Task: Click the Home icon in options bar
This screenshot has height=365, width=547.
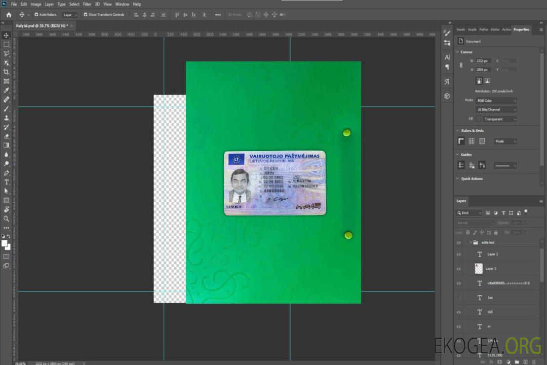Action: pos(9,15)
